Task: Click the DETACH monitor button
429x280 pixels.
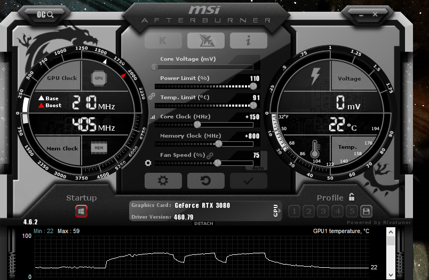Action: tap(203, 223)
